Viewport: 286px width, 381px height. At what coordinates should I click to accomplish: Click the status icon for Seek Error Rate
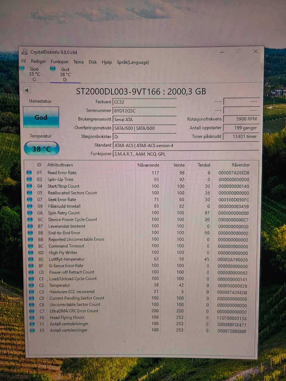[29, 199]
